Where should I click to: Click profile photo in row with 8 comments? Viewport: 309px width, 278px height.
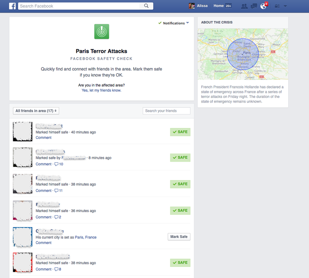pos(23,262)
